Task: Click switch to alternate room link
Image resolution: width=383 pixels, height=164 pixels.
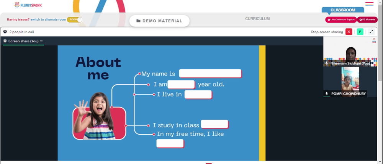Action: pos(48,19)
